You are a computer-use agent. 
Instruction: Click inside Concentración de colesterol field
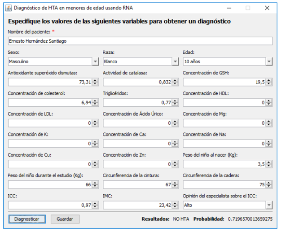tap(49, 103)
